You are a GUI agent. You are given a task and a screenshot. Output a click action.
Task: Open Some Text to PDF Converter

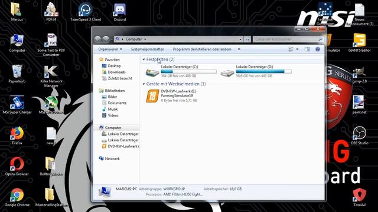(51, 45)
